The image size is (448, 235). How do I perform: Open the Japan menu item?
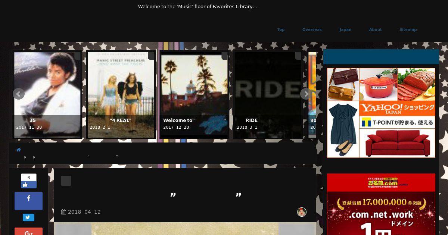coord(345,29)
